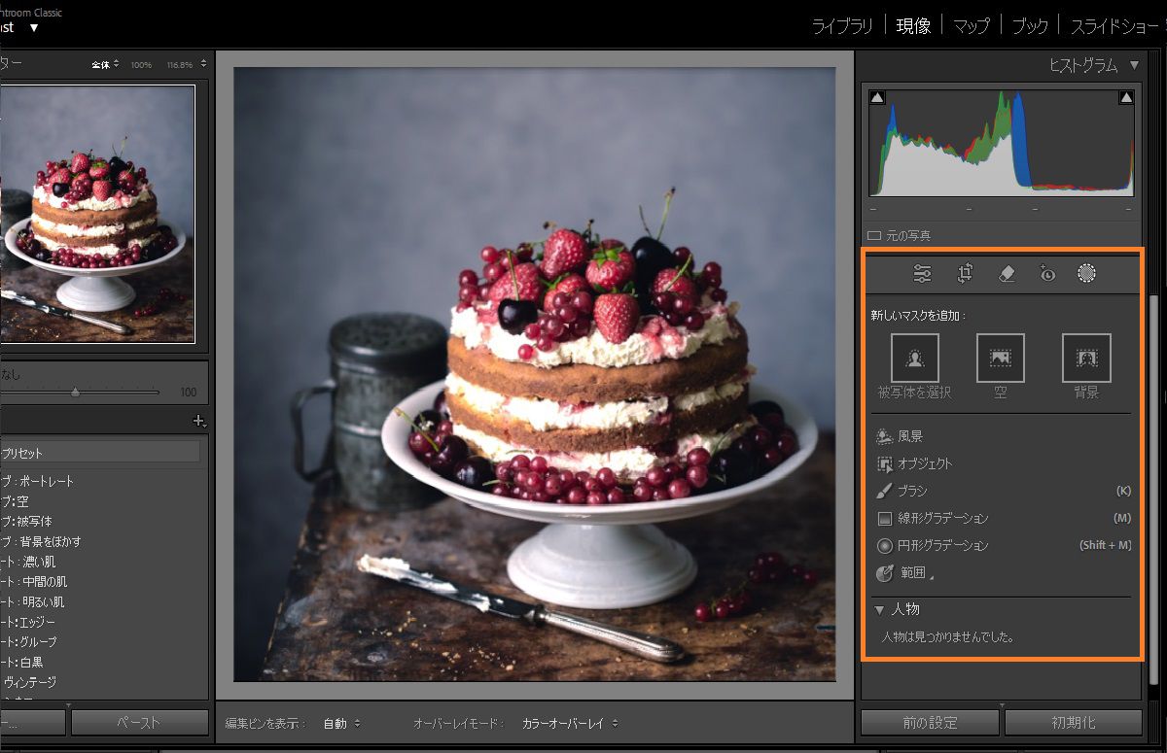Collapse the ヒストグラム panel triangle
Image resolution: width=1167 pixels, height=753 pixels.
[x=1134, y=66]
